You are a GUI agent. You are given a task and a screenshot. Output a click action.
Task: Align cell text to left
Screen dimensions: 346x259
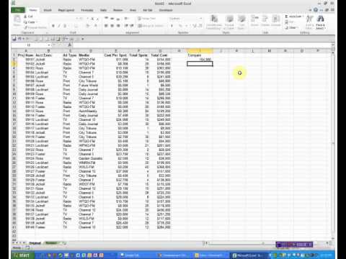coord(106,26)
